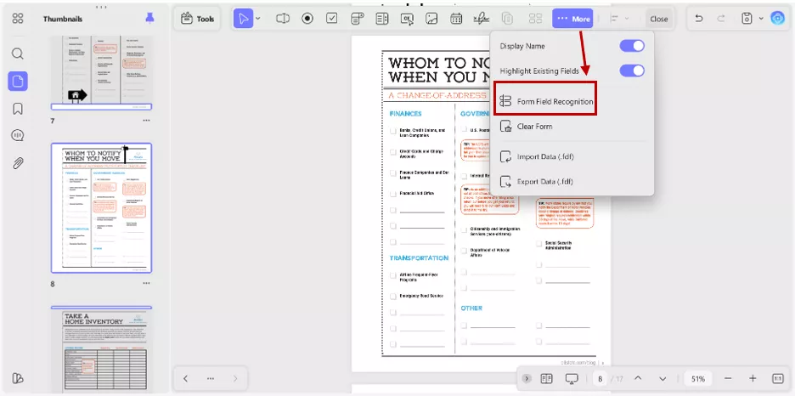Open the Tools panel button
The width and height of the screenshot is (795, 396).
[197, 19]
